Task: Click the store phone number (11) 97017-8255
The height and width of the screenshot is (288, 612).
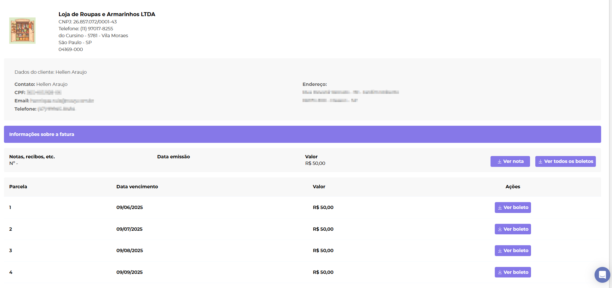Action: pos(96,29)
